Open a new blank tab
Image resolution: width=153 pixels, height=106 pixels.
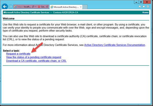pos(85,7)
